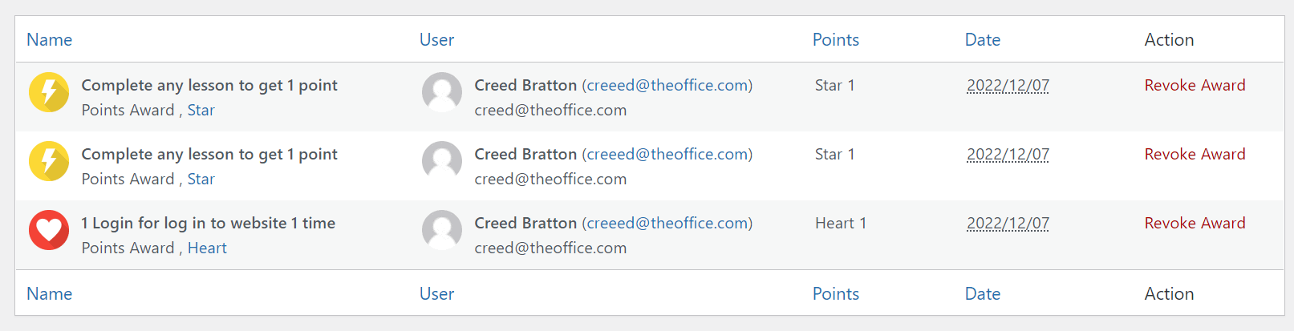Image resolution: width=1294 pixels, height=331 pixels.
Task: Sort by the Date column header at top
Action: tap(982, 40)
